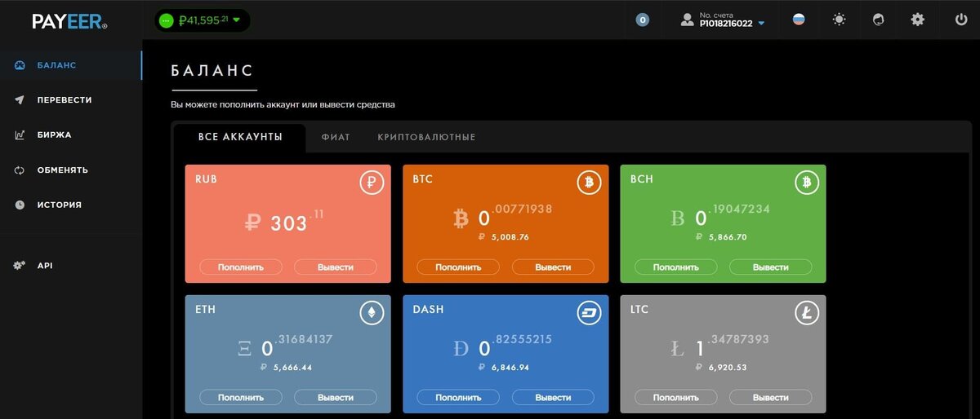
Task: Click the user account avatar icon
Action: point(687,20)
